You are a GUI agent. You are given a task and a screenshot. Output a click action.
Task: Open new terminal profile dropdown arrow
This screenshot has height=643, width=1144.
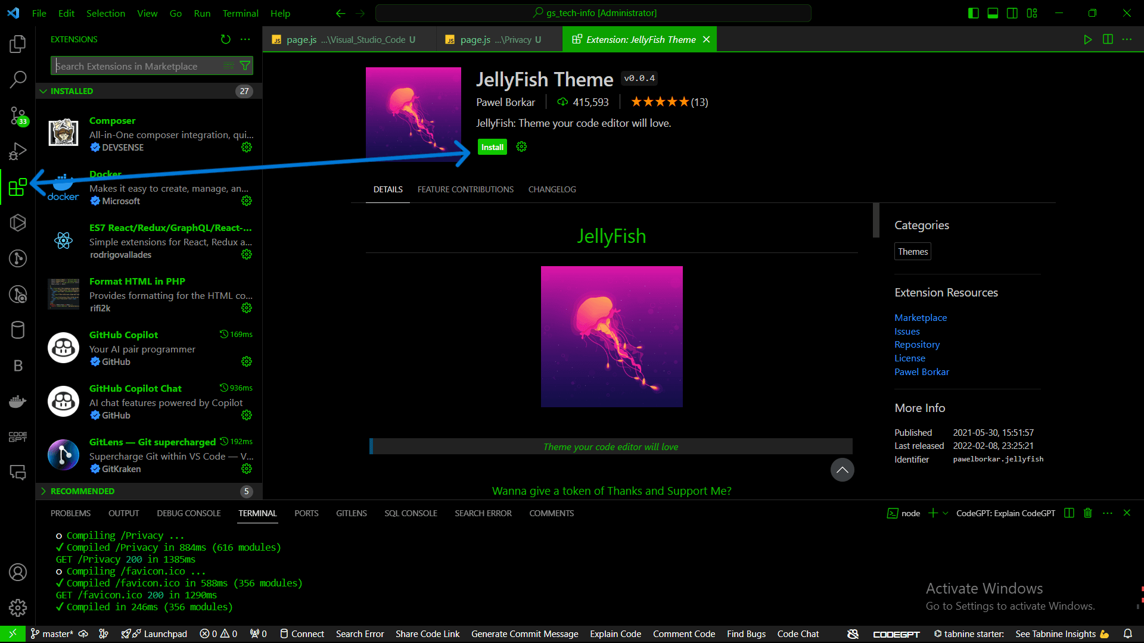click(x=945, y=513)
